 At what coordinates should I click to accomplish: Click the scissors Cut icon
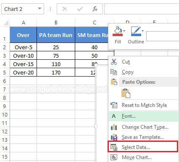coord(114,62)
